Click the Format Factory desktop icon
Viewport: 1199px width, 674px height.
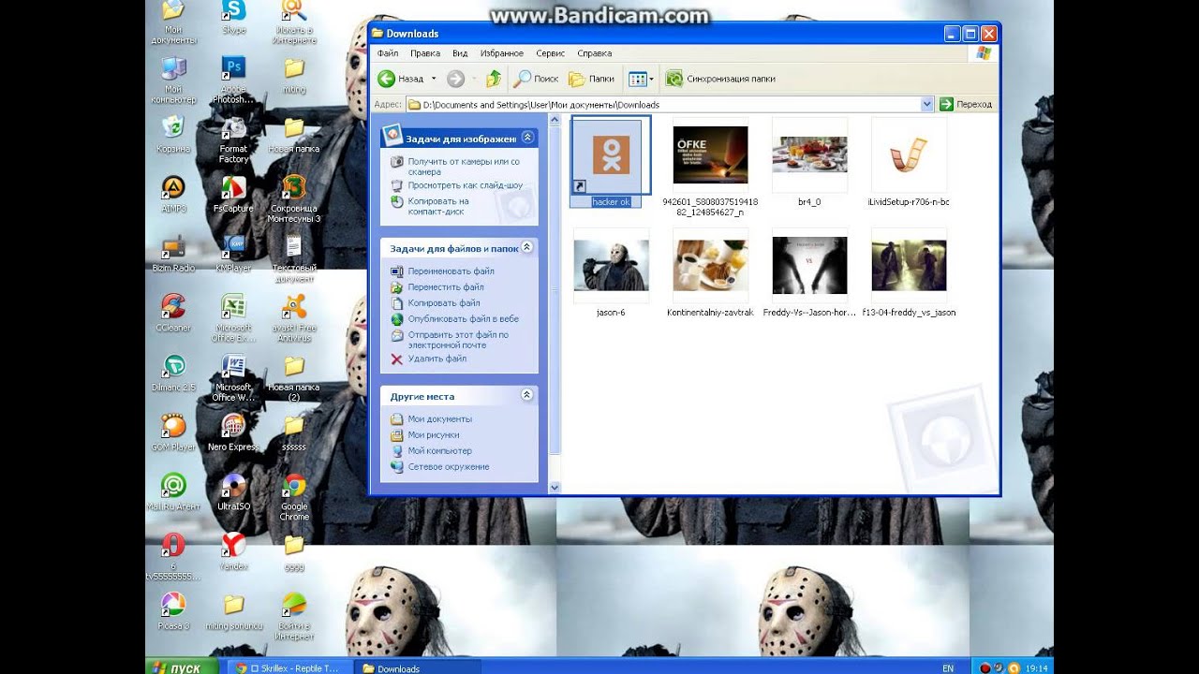point(233,140)
